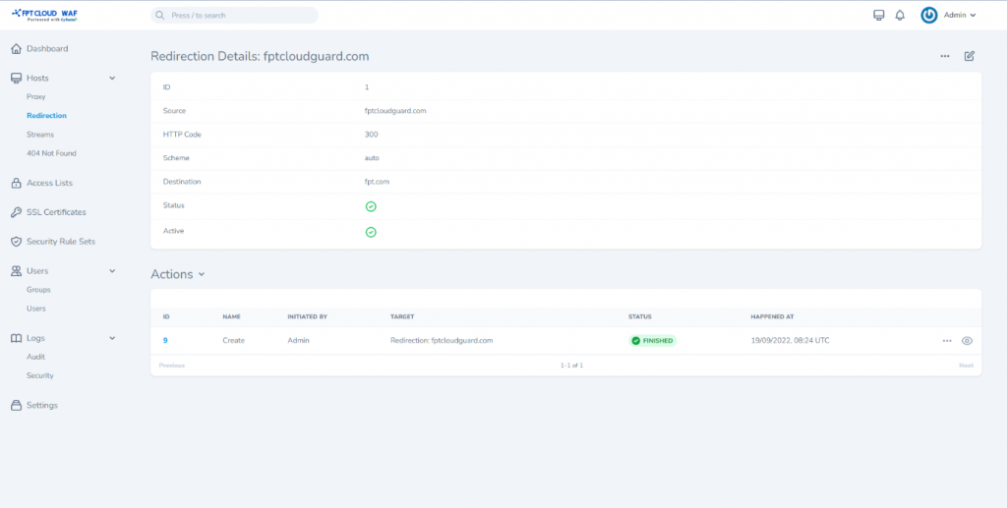Open the Admin user dropdown
The image size is (1007, 508).
point(959,16)
